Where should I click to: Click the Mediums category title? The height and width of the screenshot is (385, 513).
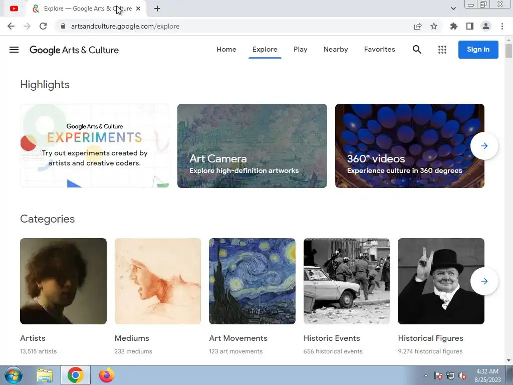(x=132, y=338)
